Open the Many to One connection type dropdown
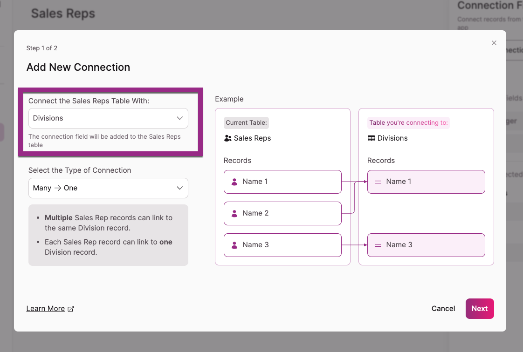 pos(108,188)
